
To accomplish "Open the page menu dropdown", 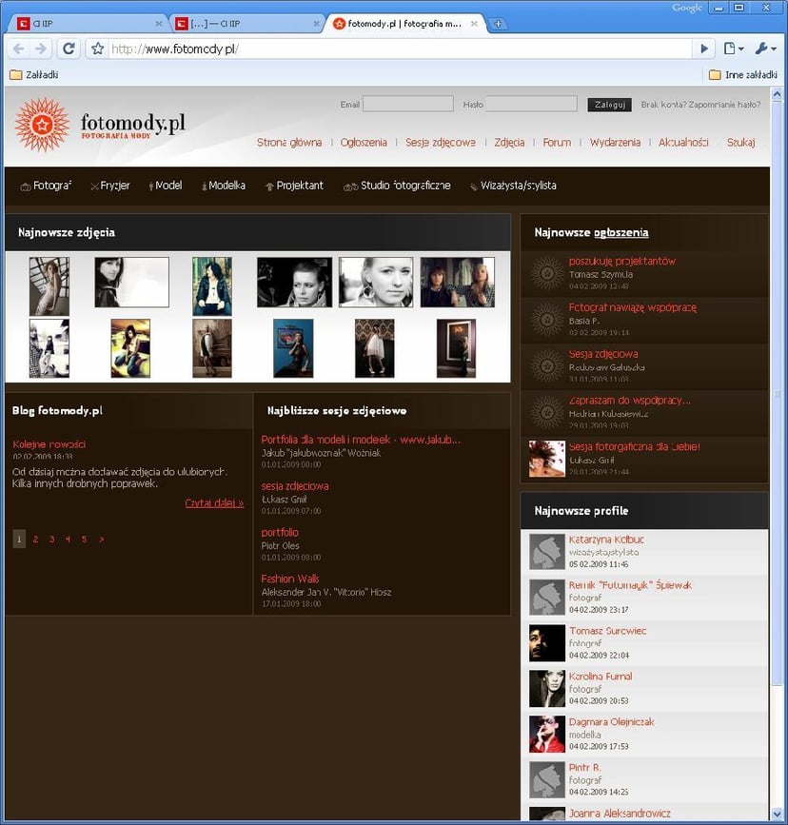I will [733, 49].
